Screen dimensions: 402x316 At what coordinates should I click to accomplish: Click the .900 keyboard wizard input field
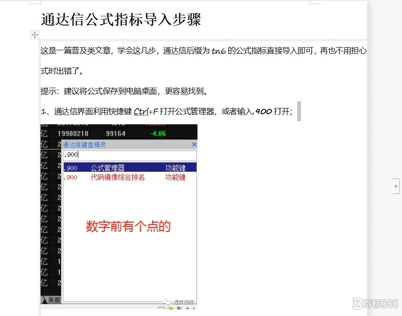click(x=130, y=155)
